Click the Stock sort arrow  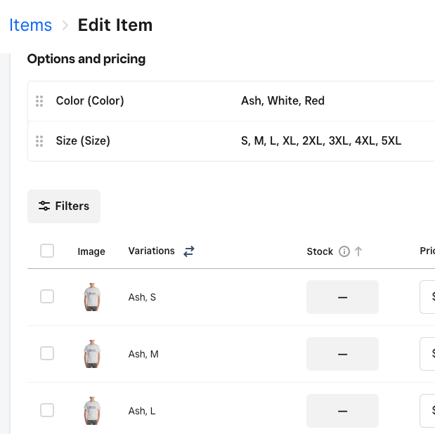click(358, 251)
